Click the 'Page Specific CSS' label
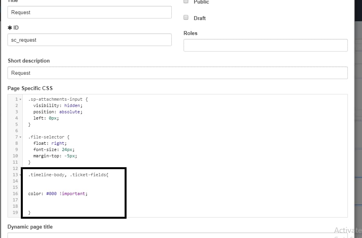362x238 pixels. 30,88
